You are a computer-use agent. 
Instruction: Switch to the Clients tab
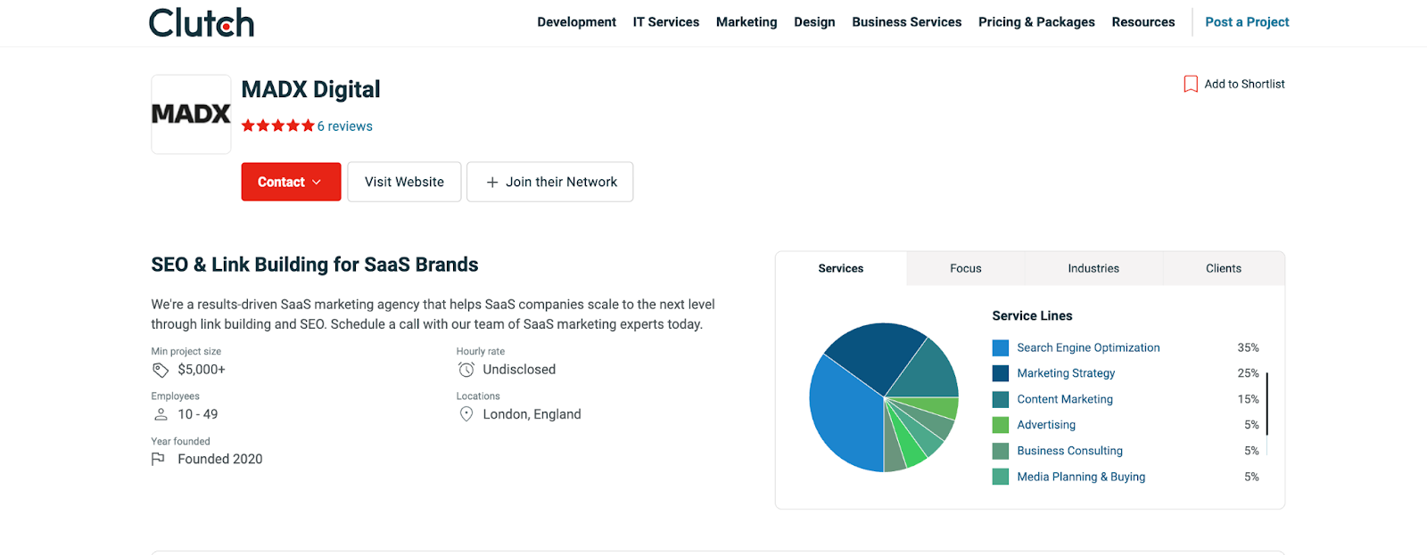[x=1224, y=268]
